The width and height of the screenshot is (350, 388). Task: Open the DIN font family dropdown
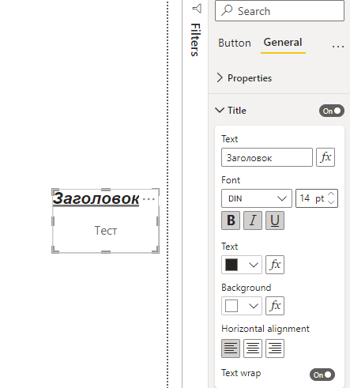point(257,198)
